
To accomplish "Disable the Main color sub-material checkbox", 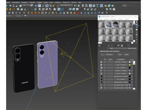I will coord(132,62).
